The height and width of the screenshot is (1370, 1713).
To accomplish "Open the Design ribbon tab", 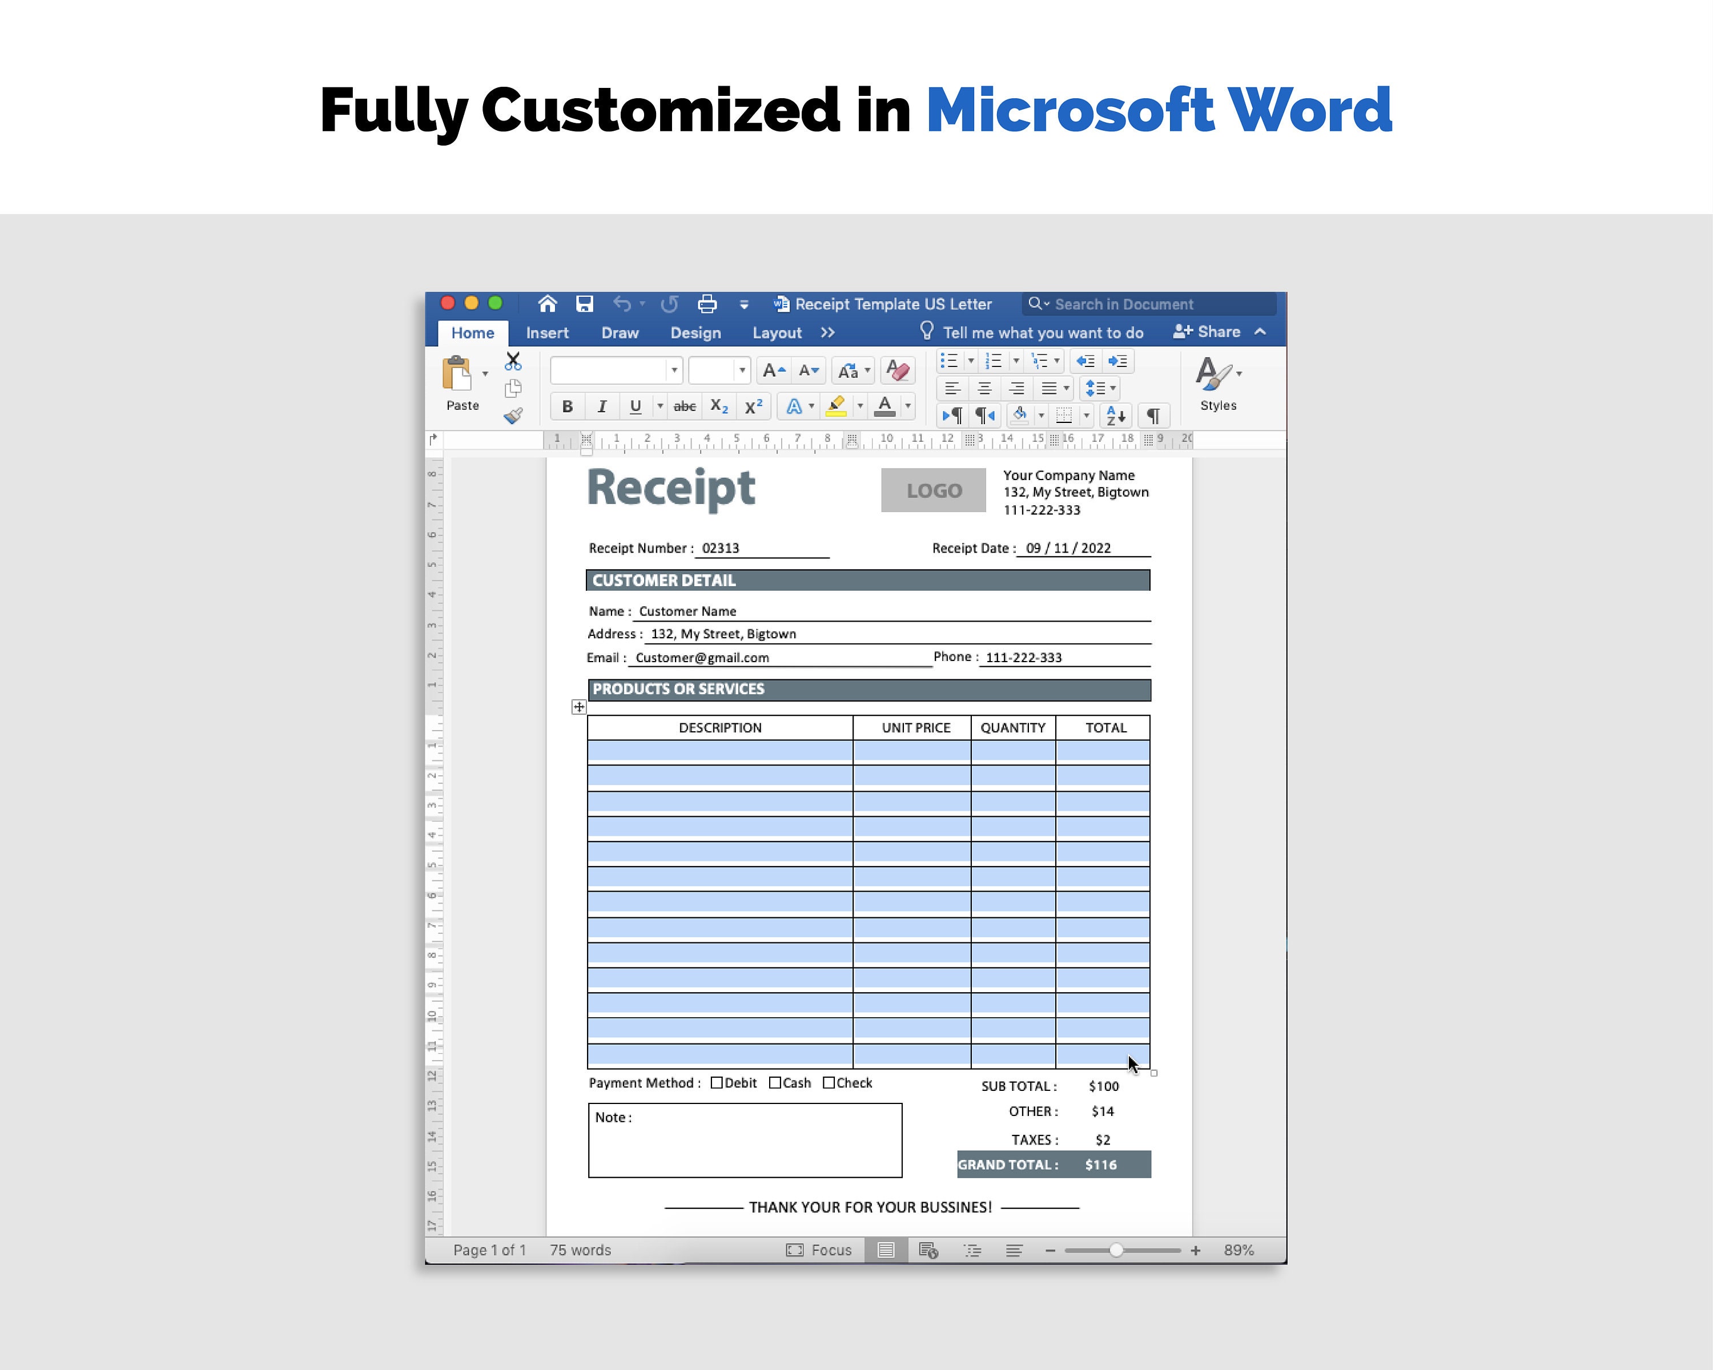I will pos(695,333).
